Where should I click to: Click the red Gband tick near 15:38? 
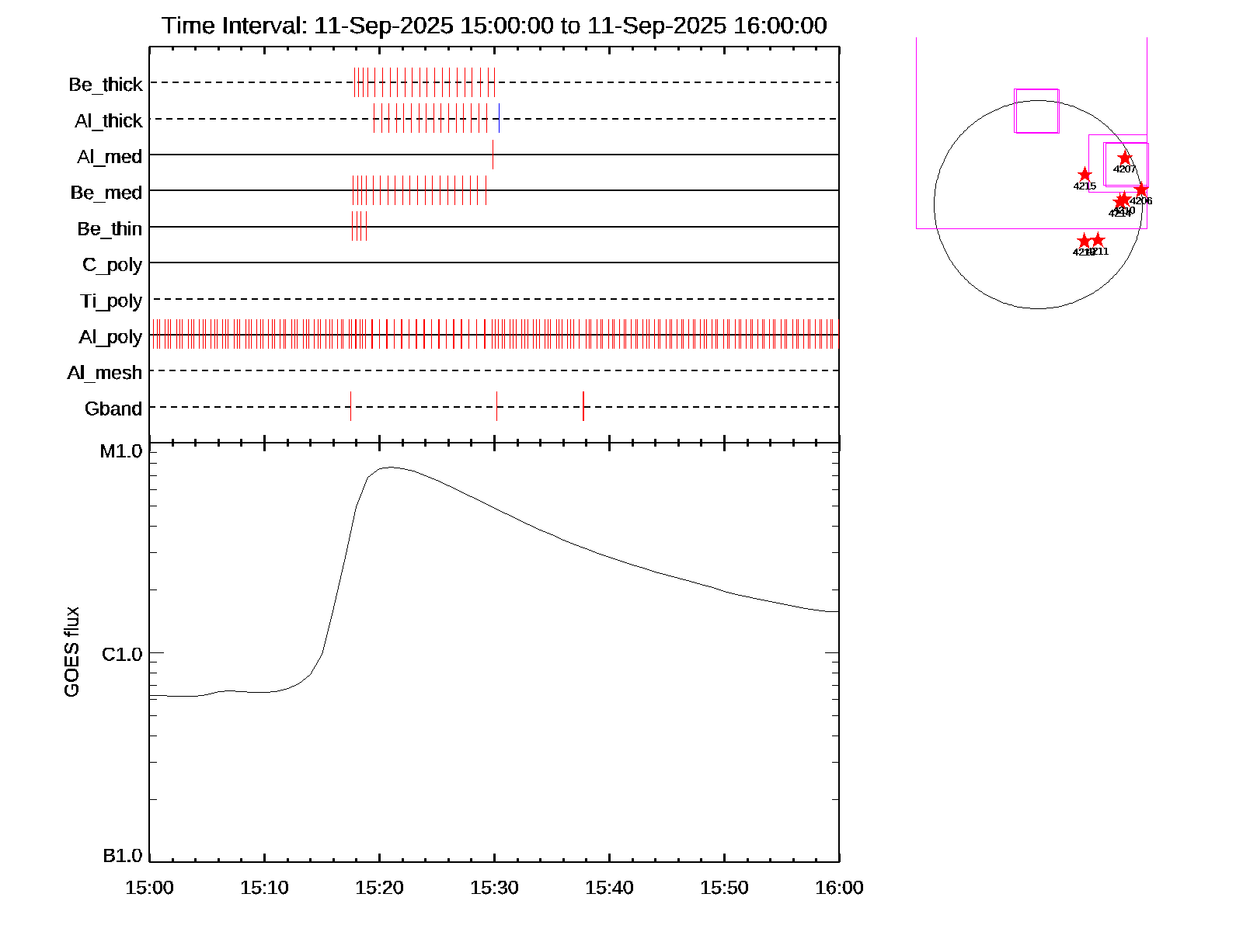pos(583,406)
